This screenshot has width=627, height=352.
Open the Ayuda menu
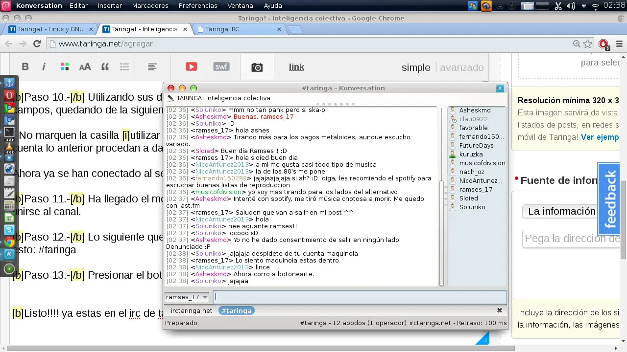tap(273, 6)
